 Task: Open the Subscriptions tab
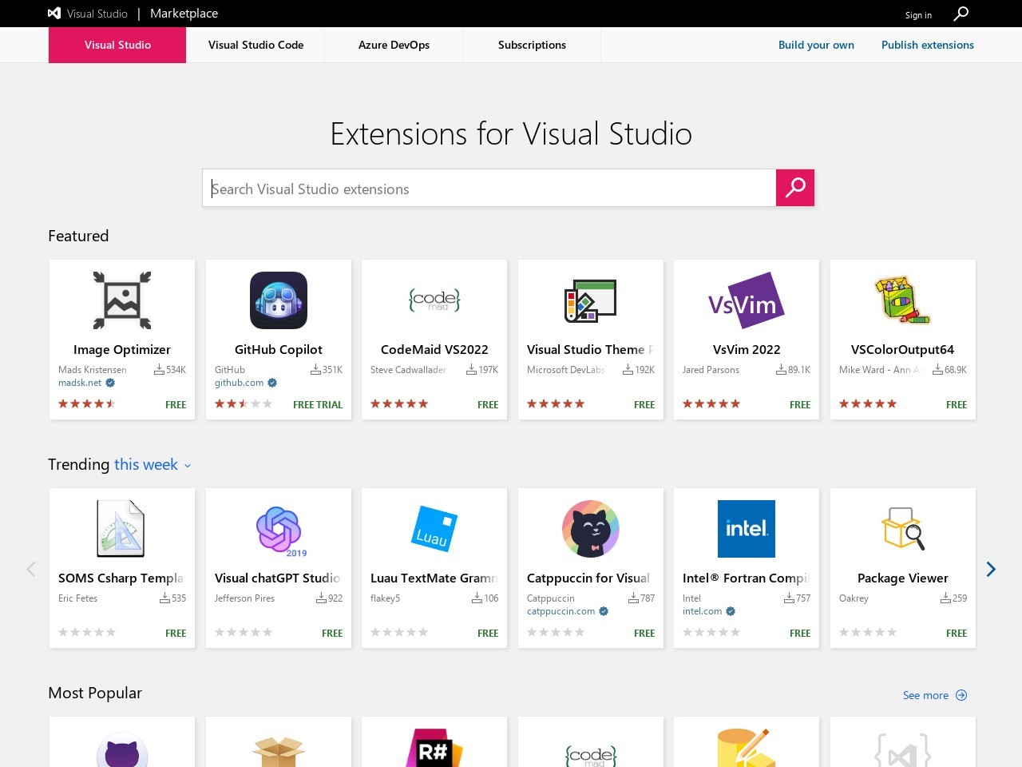point(532,45)
